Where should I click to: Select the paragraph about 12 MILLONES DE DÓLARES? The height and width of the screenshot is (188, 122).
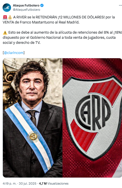point(59,20)
